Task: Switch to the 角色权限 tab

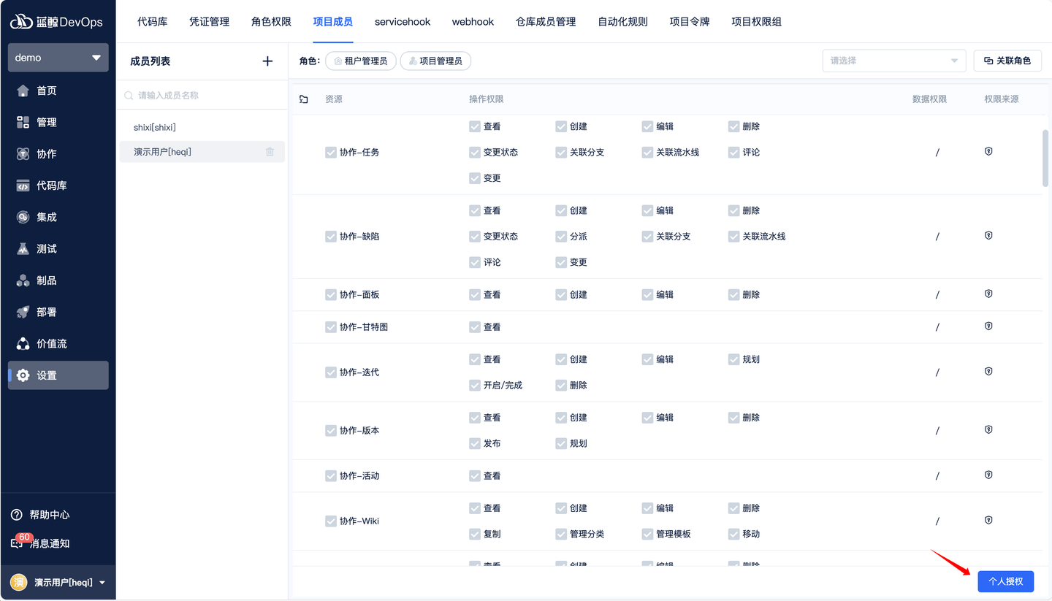Action: pos(270,22)
